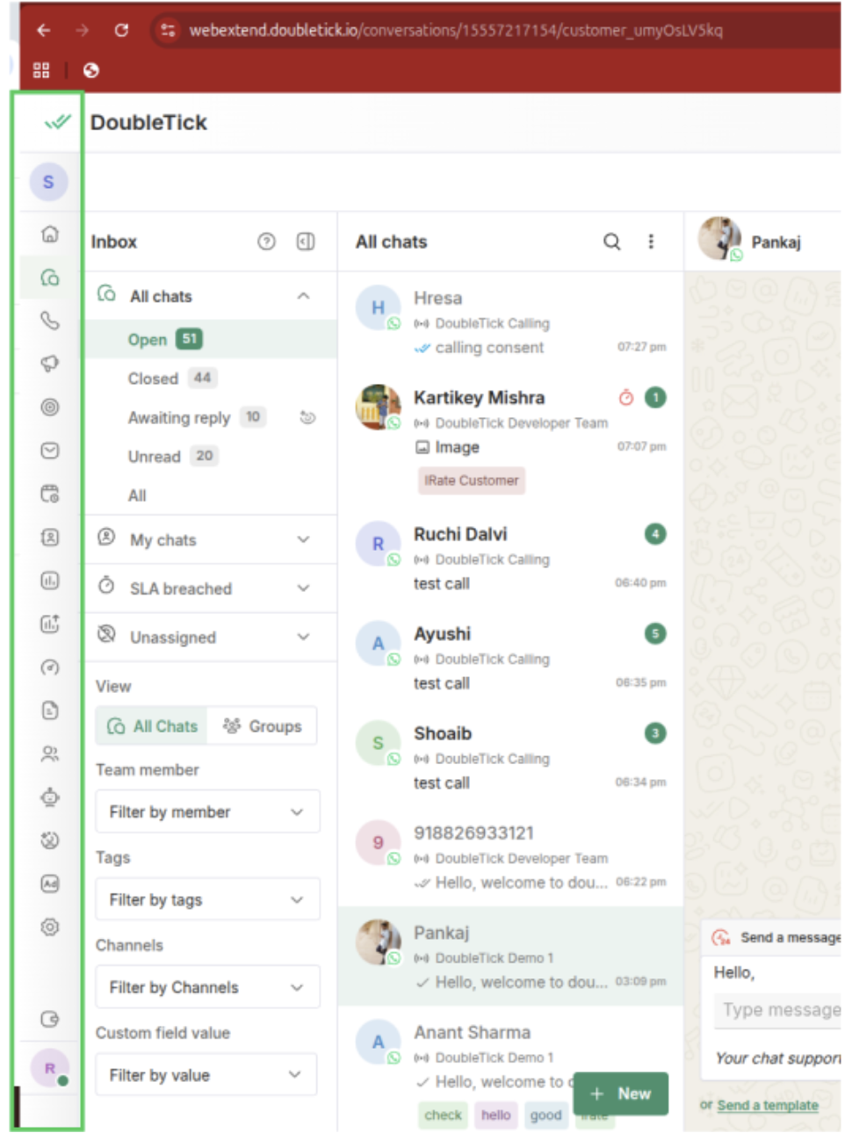The height and width of the screenshot is (1140, 845).
Task: Click the Inbox help question icon
Action: (266, 242)
